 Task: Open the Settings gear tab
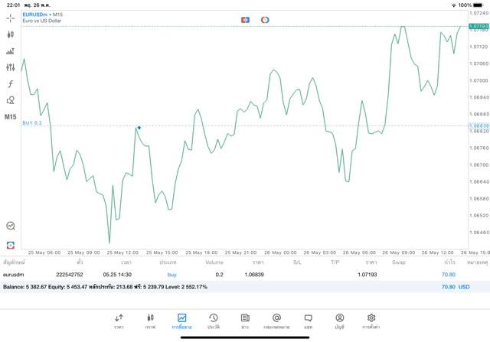coord(371,320)
